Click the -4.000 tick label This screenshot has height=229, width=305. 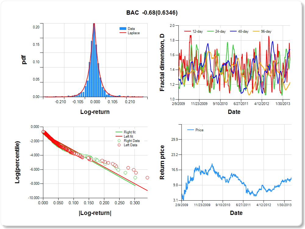[x=35, y=155]
